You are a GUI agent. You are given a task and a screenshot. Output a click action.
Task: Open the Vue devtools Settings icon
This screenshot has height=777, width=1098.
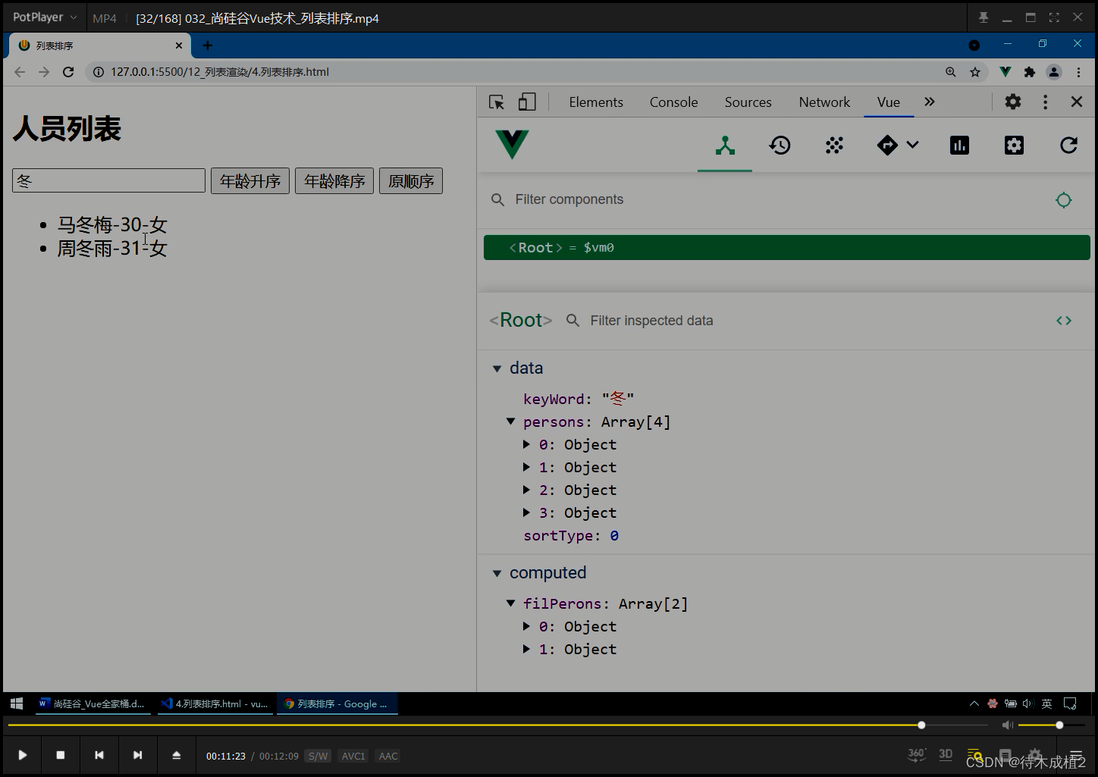point(1014,146)
